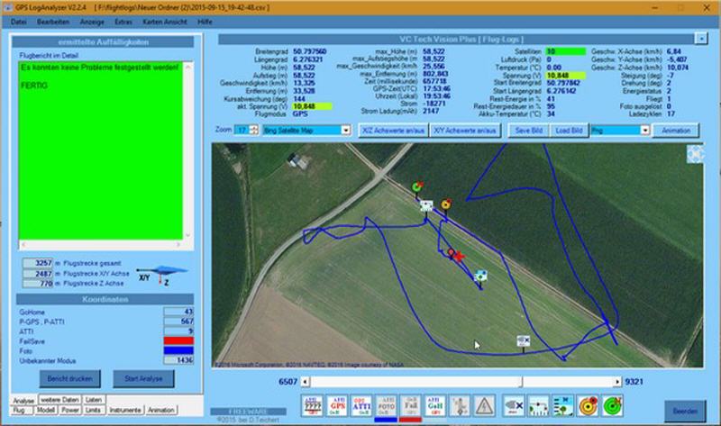721x426 pixels.
Task: Click the Unbekannter Modus value 1436
Action: tap(178, 360)
